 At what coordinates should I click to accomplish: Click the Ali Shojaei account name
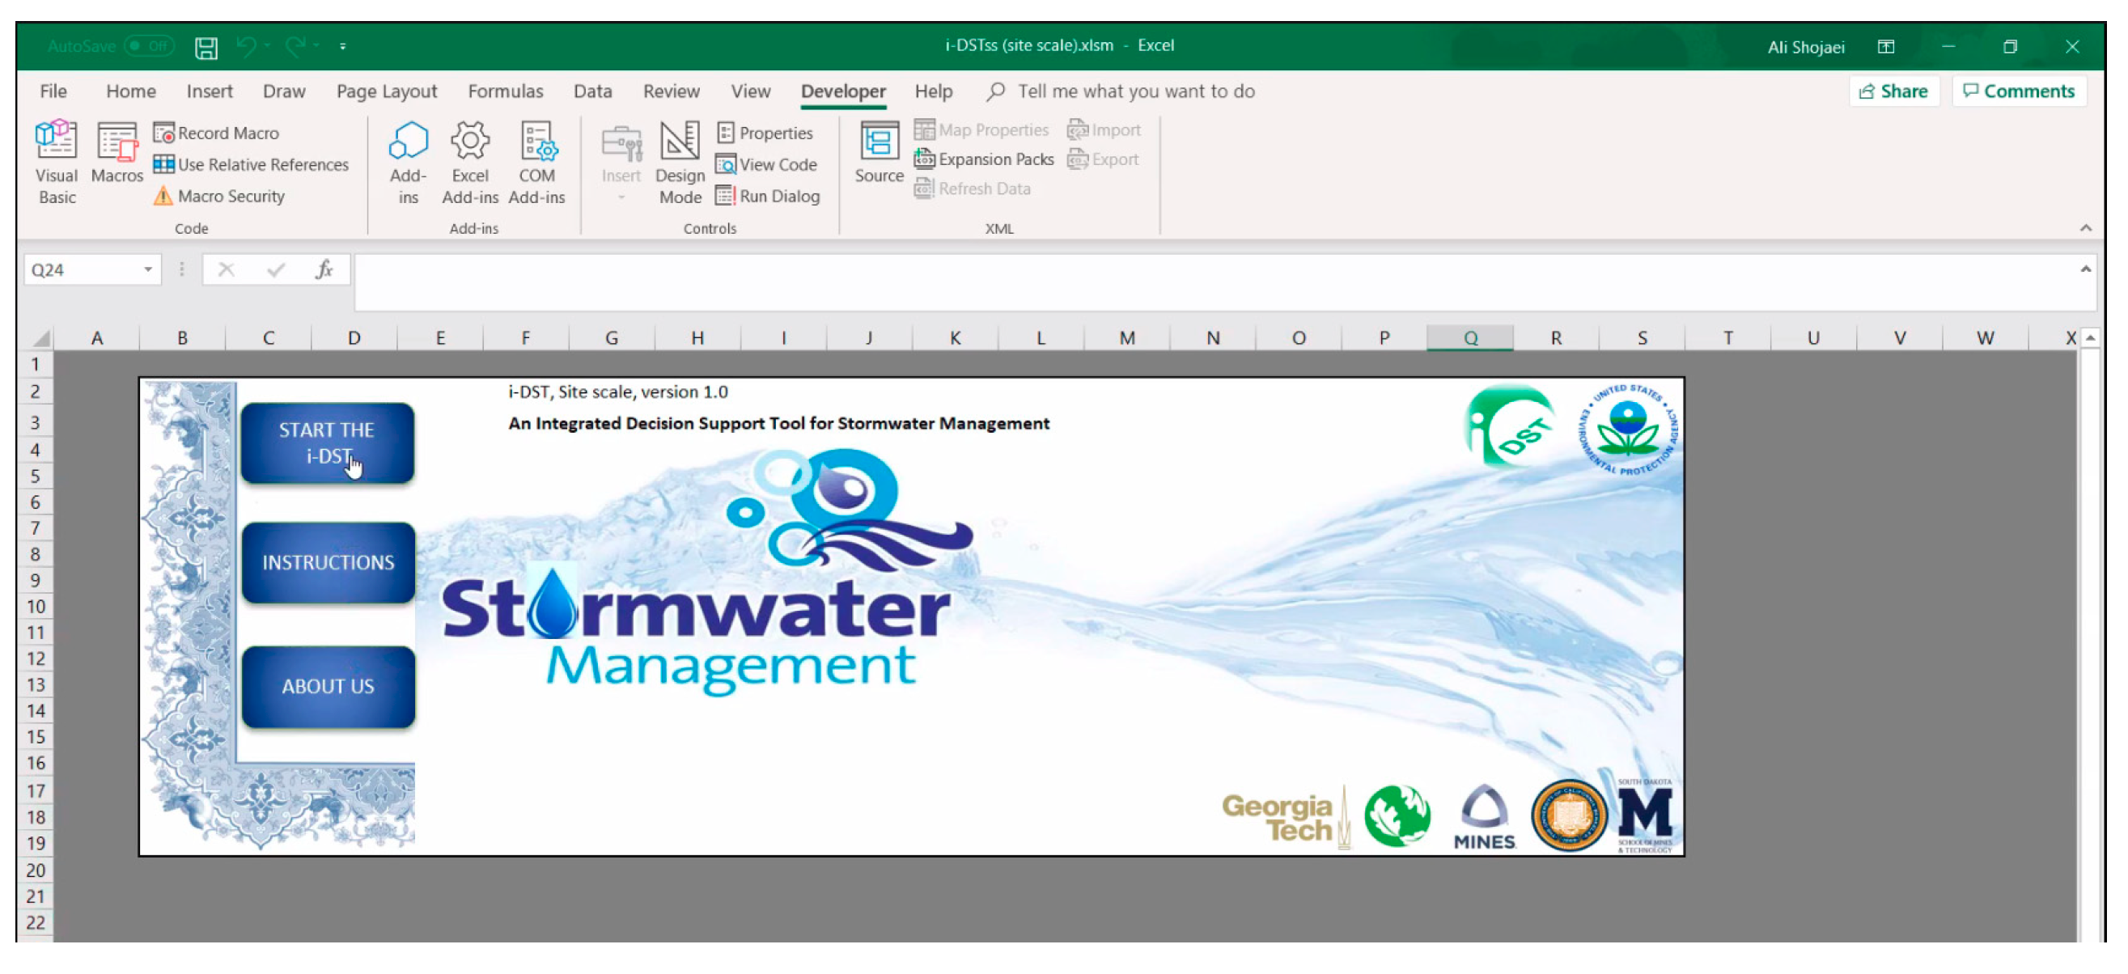point(1806,47)
